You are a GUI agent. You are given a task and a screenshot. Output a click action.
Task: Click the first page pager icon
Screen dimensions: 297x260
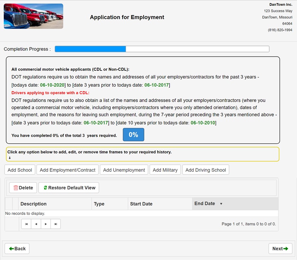(26, 224)
